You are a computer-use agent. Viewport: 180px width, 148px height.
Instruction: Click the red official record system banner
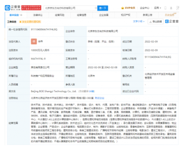31,8
